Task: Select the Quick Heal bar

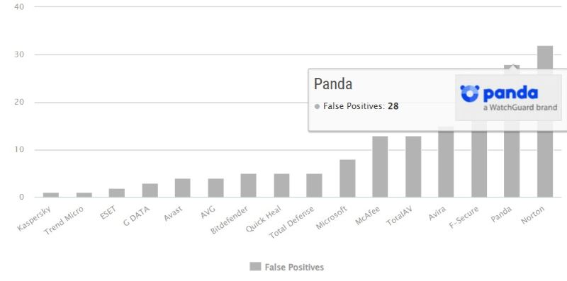Action: 281,185
